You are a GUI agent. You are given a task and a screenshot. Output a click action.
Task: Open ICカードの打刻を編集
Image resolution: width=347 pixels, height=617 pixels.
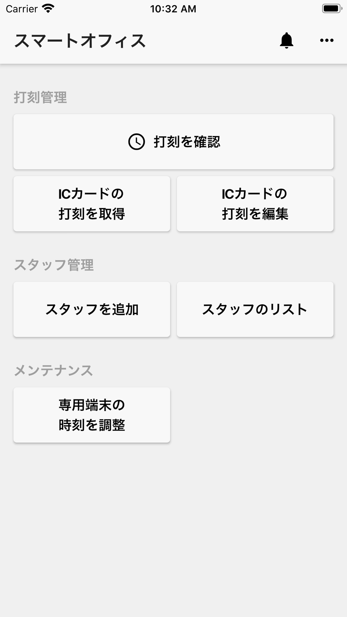pos(255,204)
